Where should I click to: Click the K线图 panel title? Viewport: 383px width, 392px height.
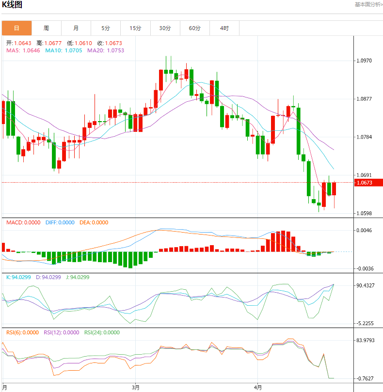coord(12,5)
